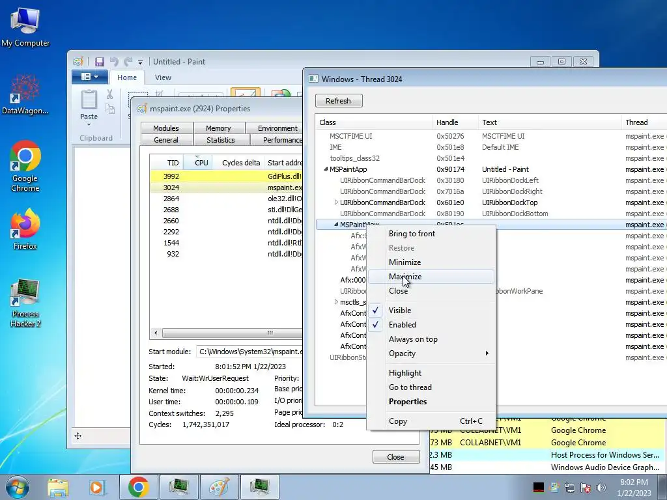The image size is (667, 500).
Task: Select the Host Process for Windows Ser... row
Action: 548,455
